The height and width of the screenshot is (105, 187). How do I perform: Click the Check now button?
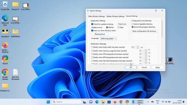point(122,24)
